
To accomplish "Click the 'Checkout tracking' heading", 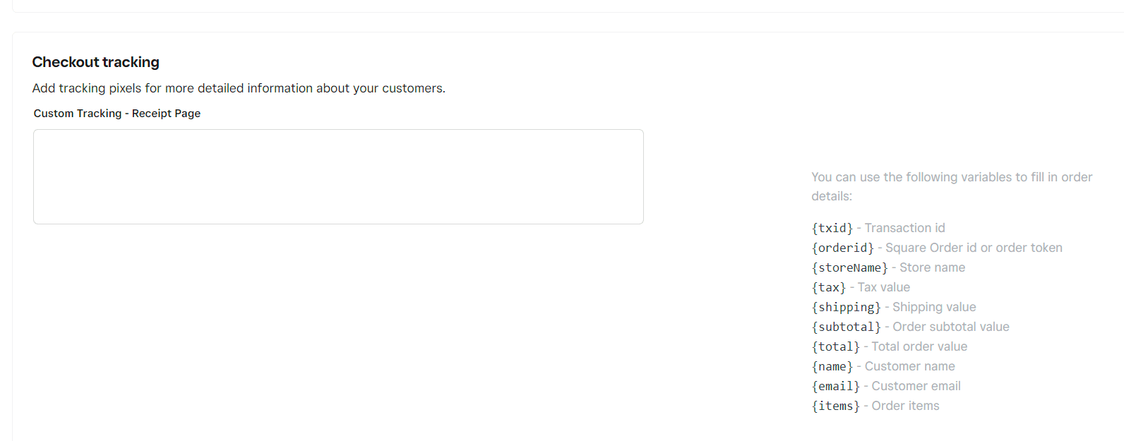I will [x=96, y=62].
